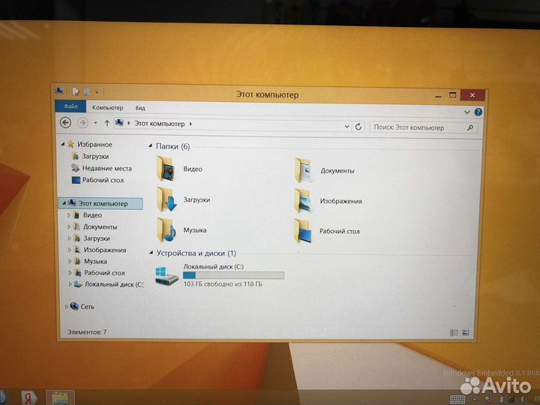Click the Локальный диск (C:) usage bar
This screenshot has width=540, height=405.
click(233, 275)
